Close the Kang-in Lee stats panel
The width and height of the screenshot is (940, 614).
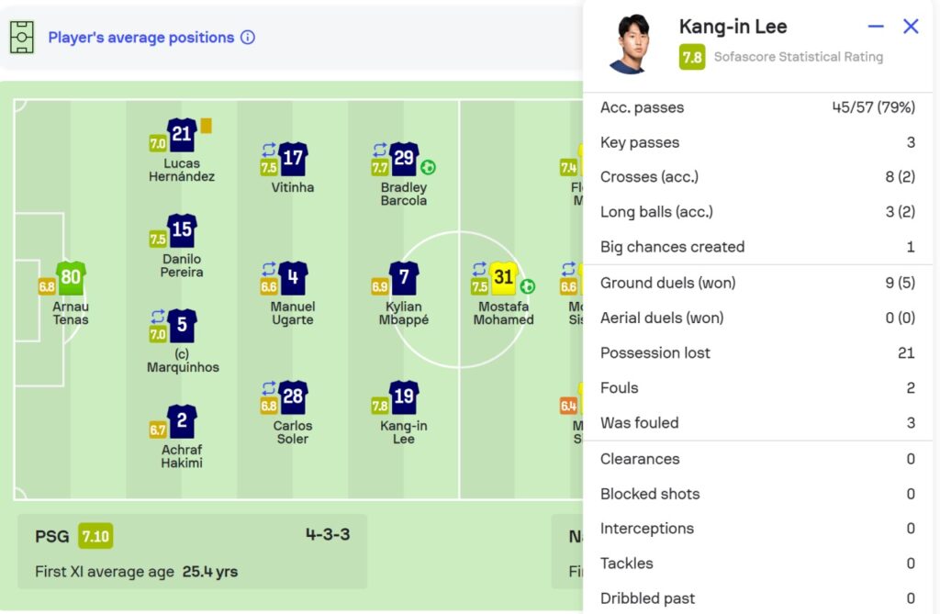[x=911, y=27]
